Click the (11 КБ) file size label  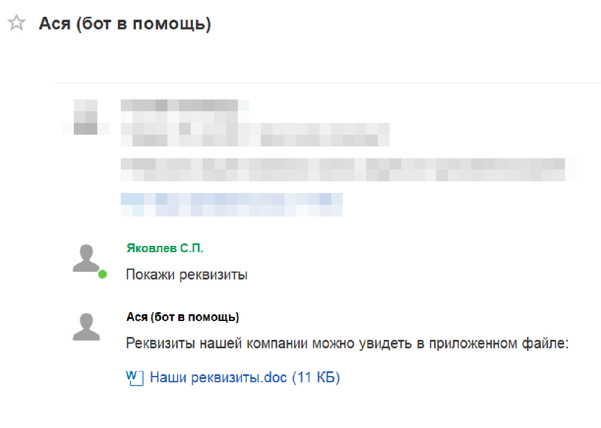(x=316, y=378)
